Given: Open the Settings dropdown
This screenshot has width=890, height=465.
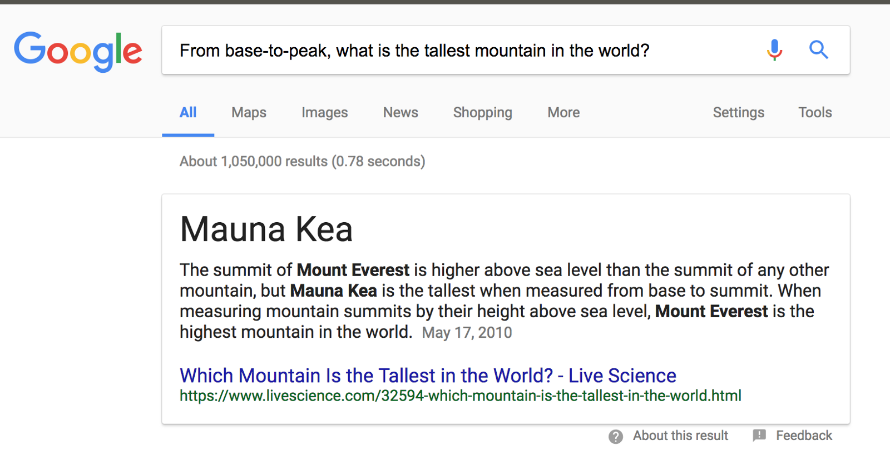Looking at the screenshot, I should click(x=738, y=113).
